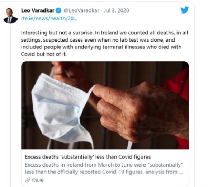Click the blue surgical mask in photo
This screenshot has width=208, height=187.
pos(60,109)
